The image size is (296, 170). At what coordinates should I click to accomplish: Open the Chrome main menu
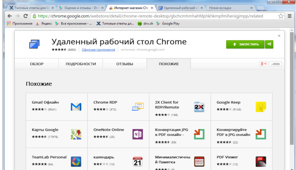click(290, 16)
